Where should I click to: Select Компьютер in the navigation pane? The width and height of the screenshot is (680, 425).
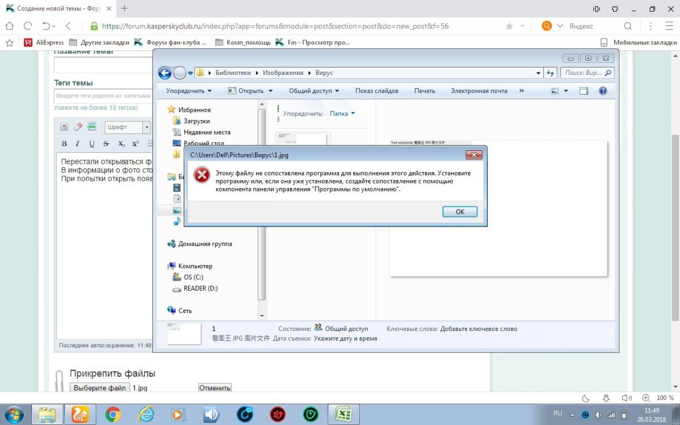coord(195,266)
